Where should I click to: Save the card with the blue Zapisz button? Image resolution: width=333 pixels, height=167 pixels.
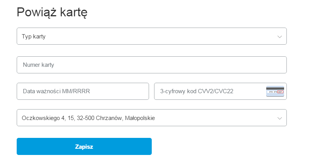tap(84, 146)
